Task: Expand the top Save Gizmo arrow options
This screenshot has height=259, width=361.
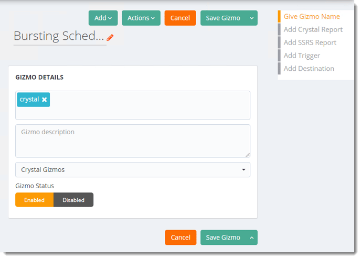Action: 252,18
